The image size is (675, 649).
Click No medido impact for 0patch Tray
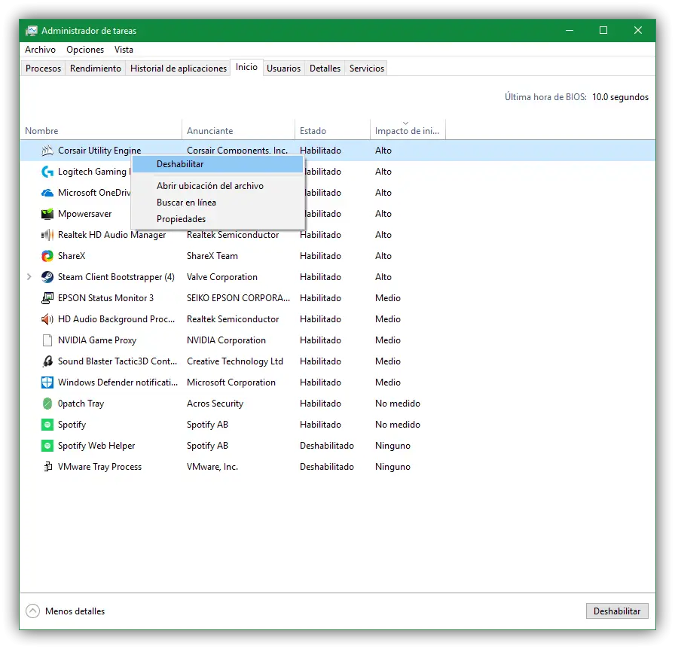398,404
